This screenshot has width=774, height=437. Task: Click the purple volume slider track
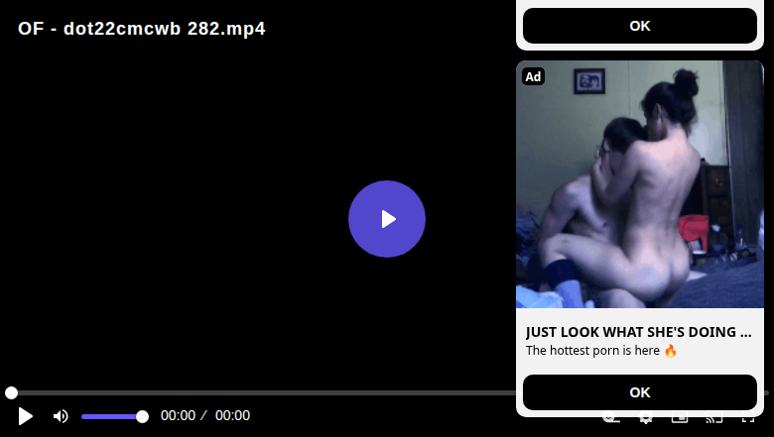[x=111, y=417]
